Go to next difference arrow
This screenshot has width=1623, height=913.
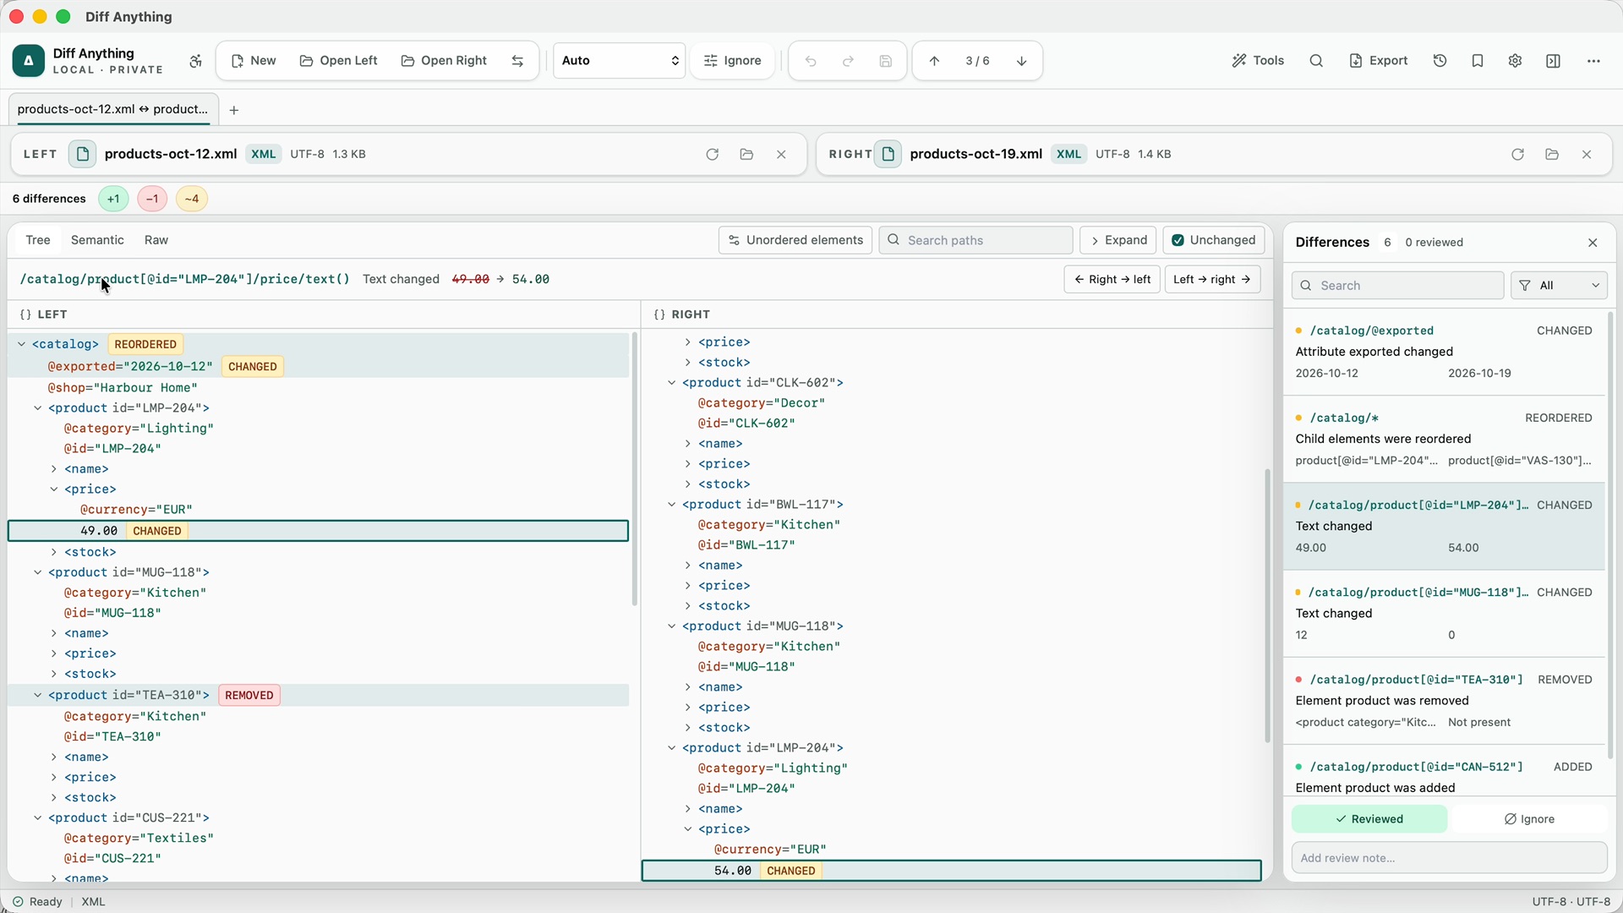[1021, 61]
